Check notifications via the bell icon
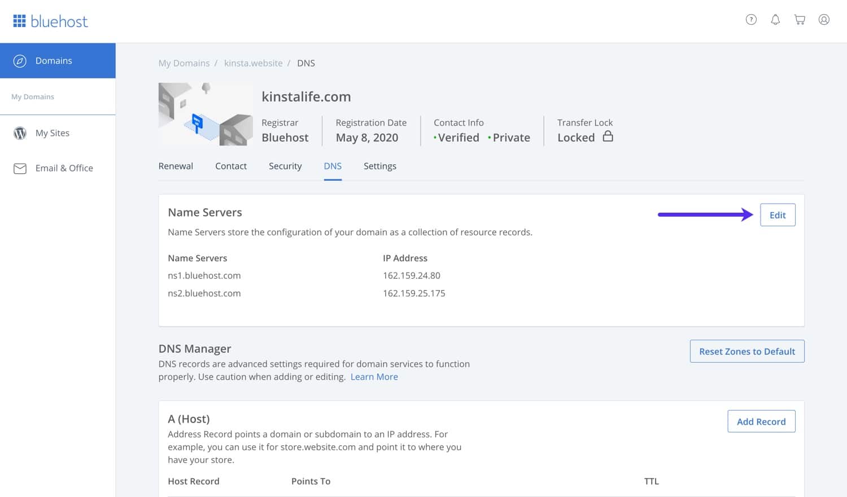Viewport: 847px width, 497px height. pyautogui.click(x=775, y=19)
